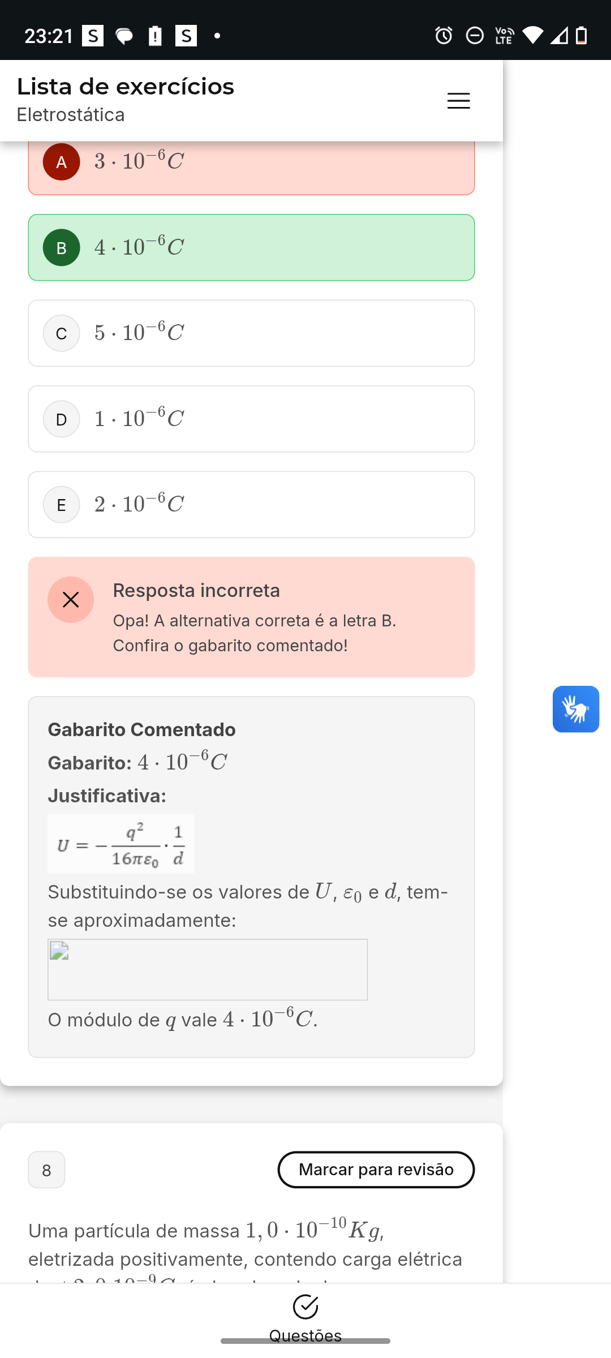Tap the Questões checkmark icon

305,1307
